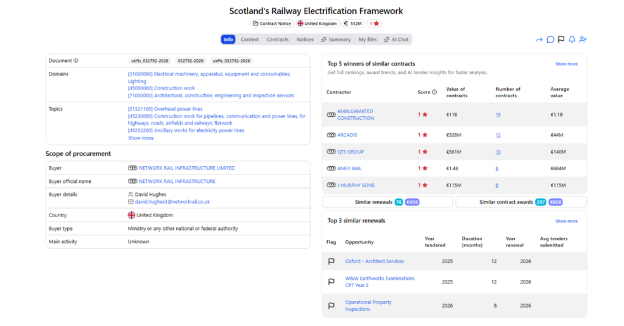Expand Topics with Show more
This screenshot has width=624, height=326.
[x=141, y=138]
